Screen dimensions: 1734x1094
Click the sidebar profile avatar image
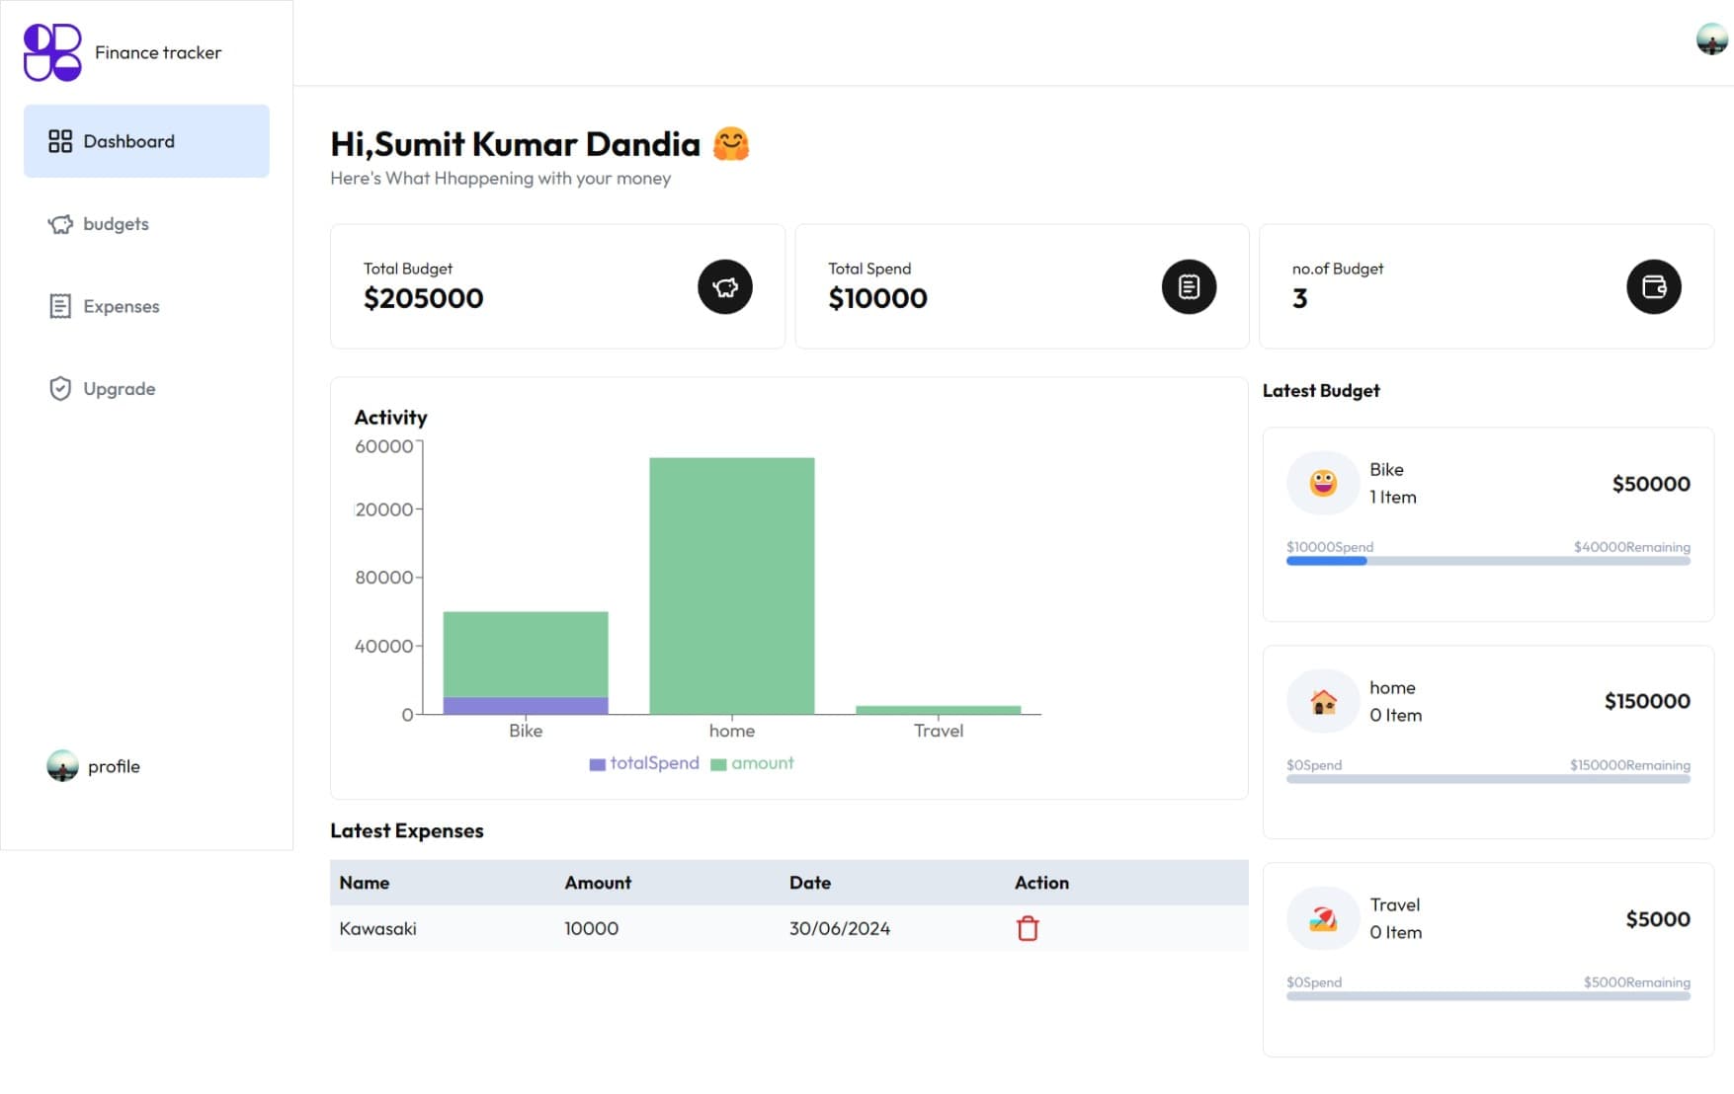point(62,766)
